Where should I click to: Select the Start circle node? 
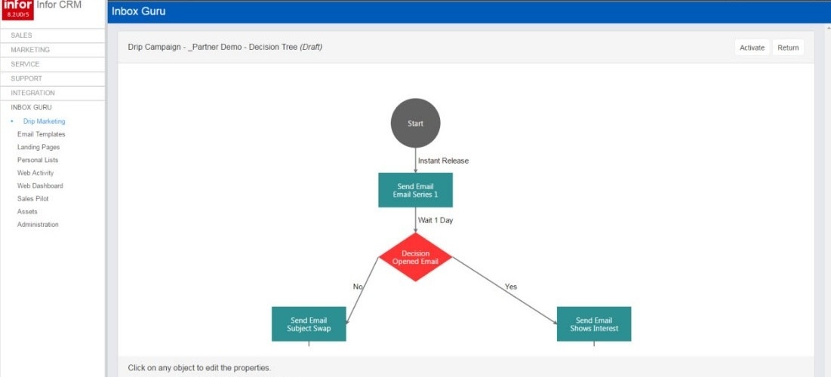coord(415,124)
